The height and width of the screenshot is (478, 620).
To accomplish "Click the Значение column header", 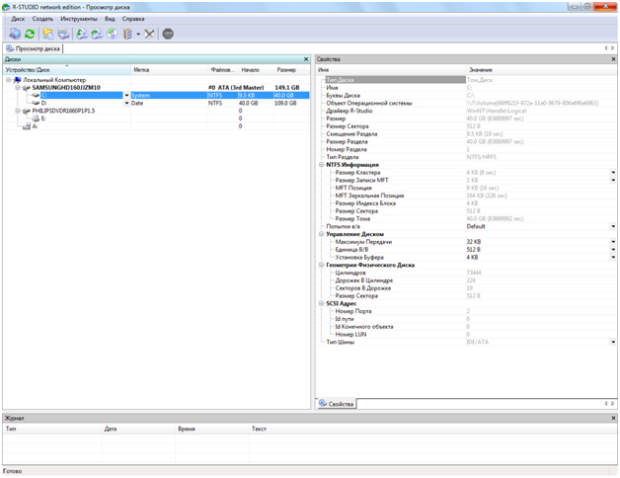I will pos(541,70).
